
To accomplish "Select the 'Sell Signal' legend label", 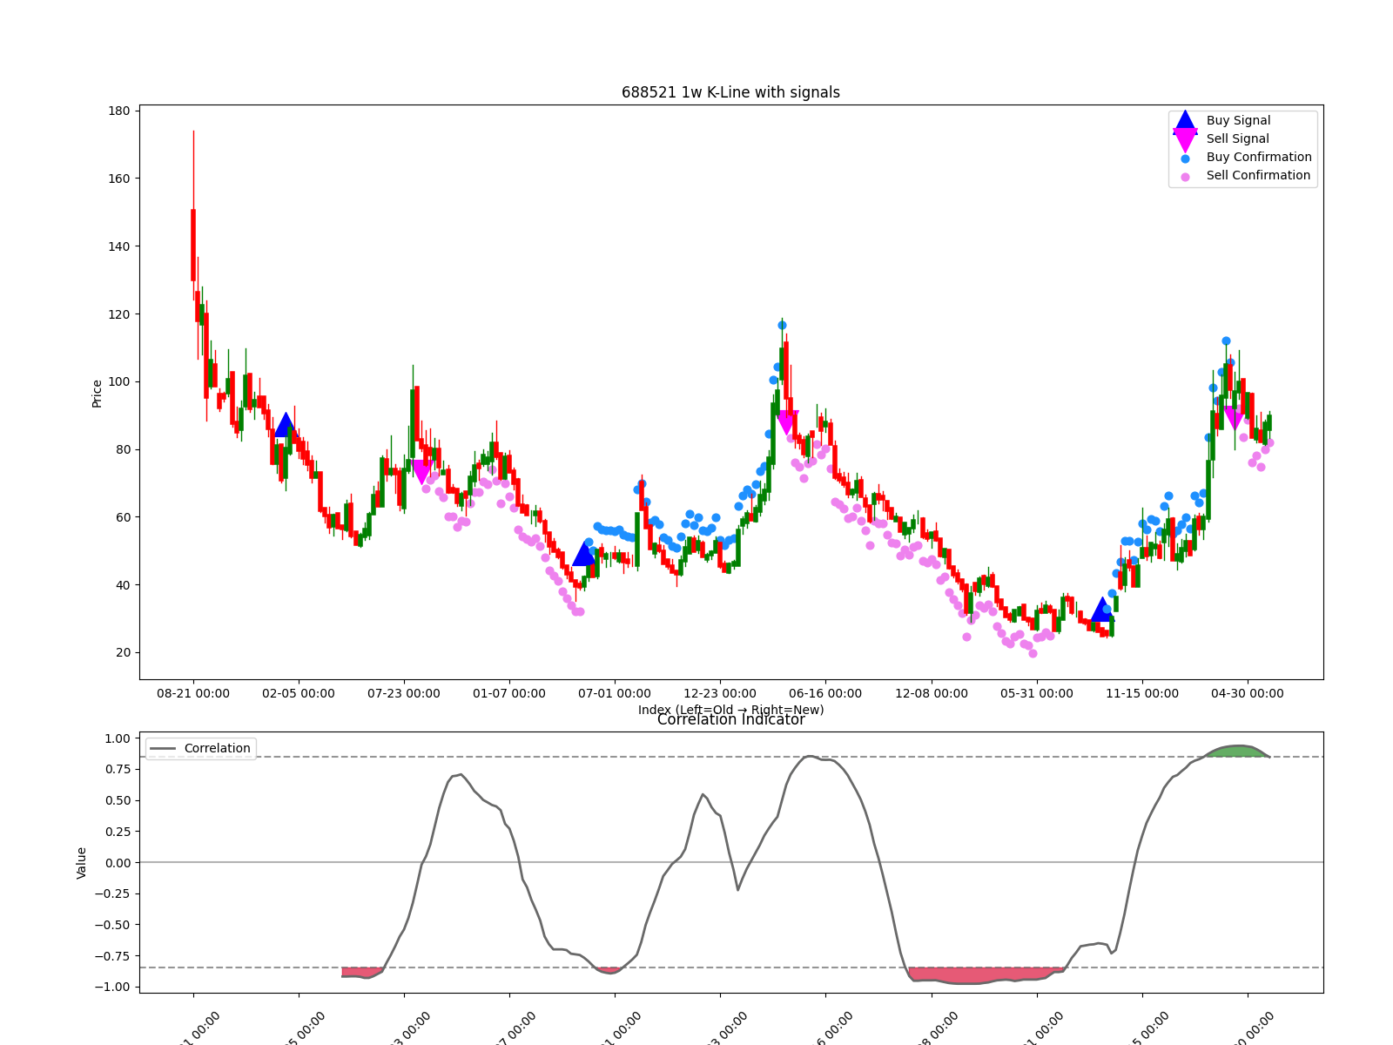I will pyautogui.click(x=1237, y=139).
